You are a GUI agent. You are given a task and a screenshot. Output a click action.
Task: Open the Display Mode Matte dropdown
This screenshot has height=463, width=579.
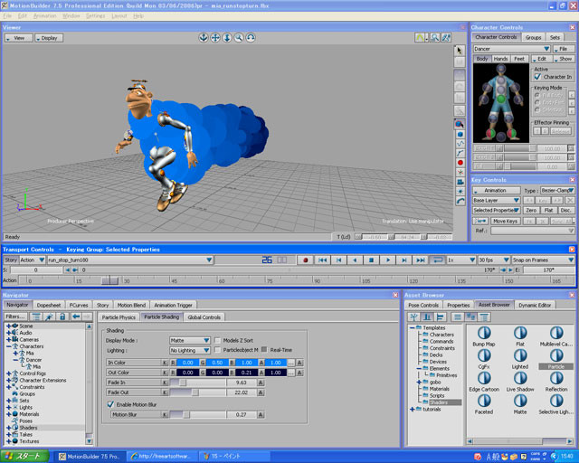(x=189, y=340)
